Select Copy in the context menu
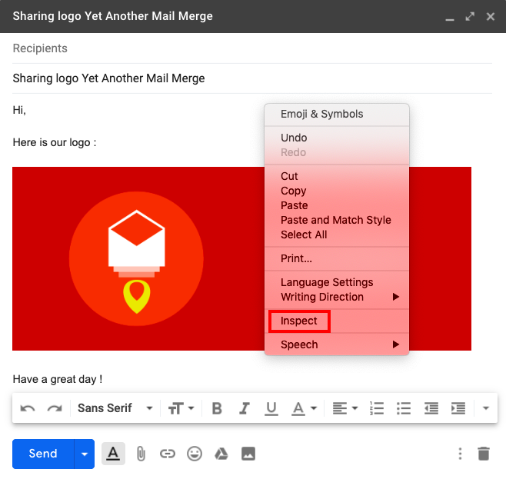 click(x=293, y=191)
